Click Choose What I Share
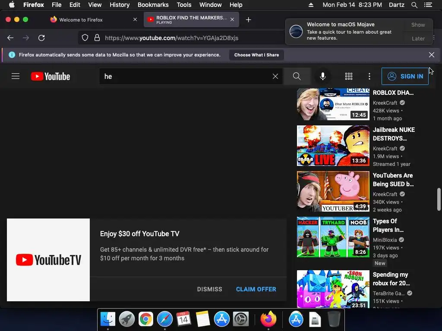 coord(256,55)
